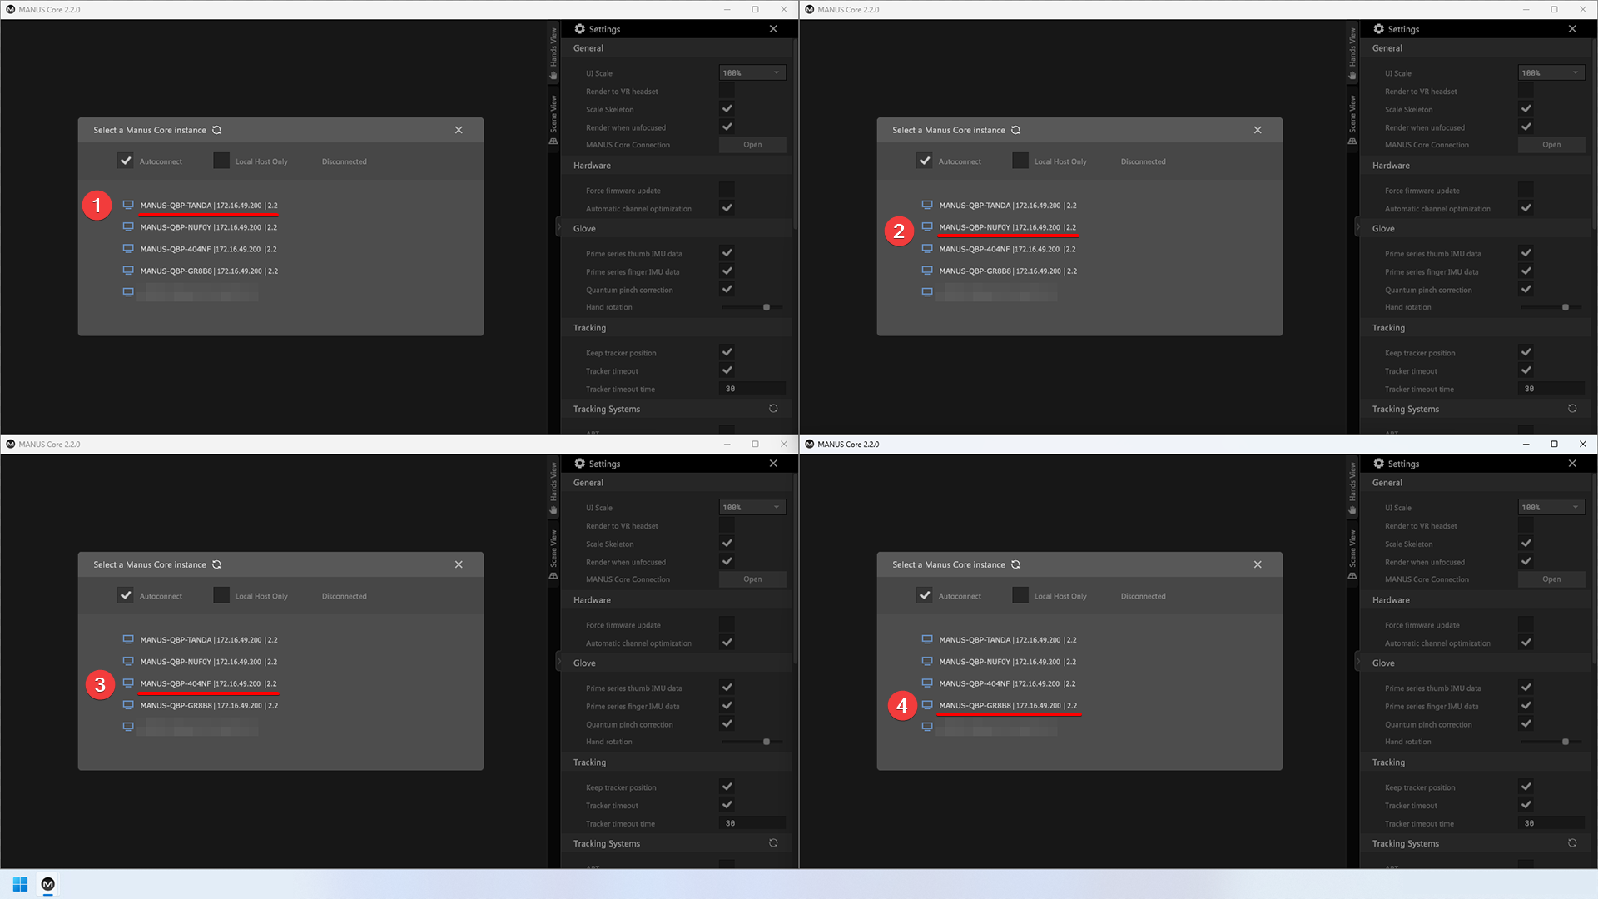Image resolution: width=1598 pixels, height=899 pixels.
Task: Click monitor icon beside red-underlined MANUS-QBP-TANDA
Action: 128,205
